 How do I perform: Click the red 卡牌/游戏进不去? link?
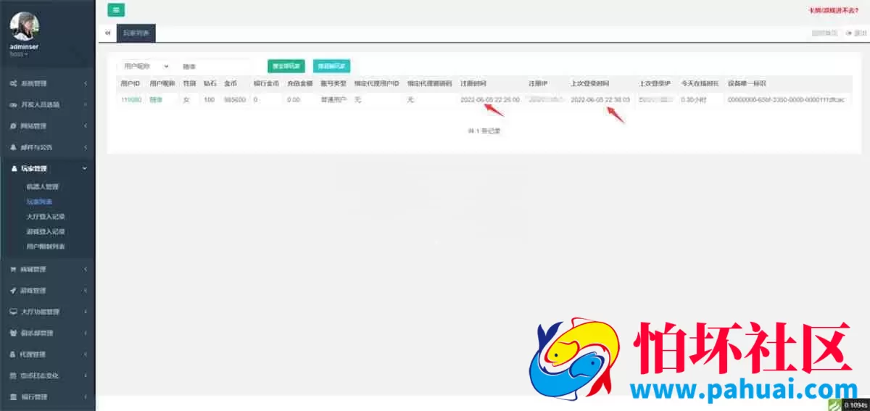click(x=834, y=10)
